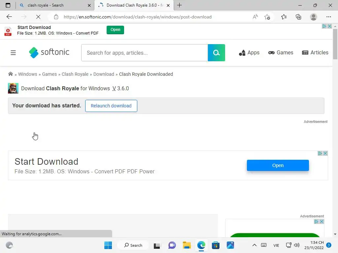Go to the Windows breadcrumb
The image size is (338, 253).
[28, 74]
